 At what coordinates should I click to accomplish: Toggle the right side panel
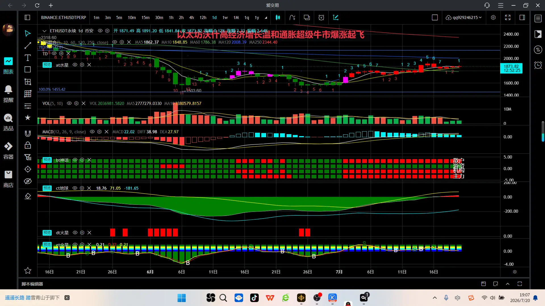(522, 18)
